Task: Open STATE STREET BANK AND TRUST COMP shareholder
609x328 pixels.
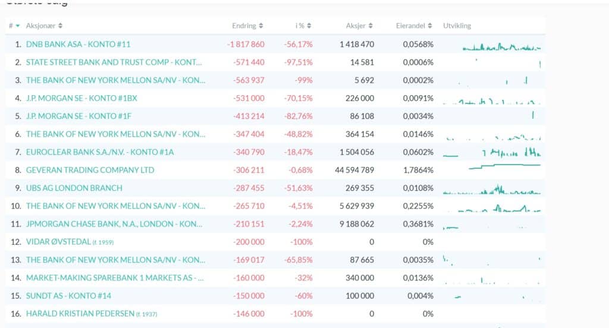Action: [114, 62]
